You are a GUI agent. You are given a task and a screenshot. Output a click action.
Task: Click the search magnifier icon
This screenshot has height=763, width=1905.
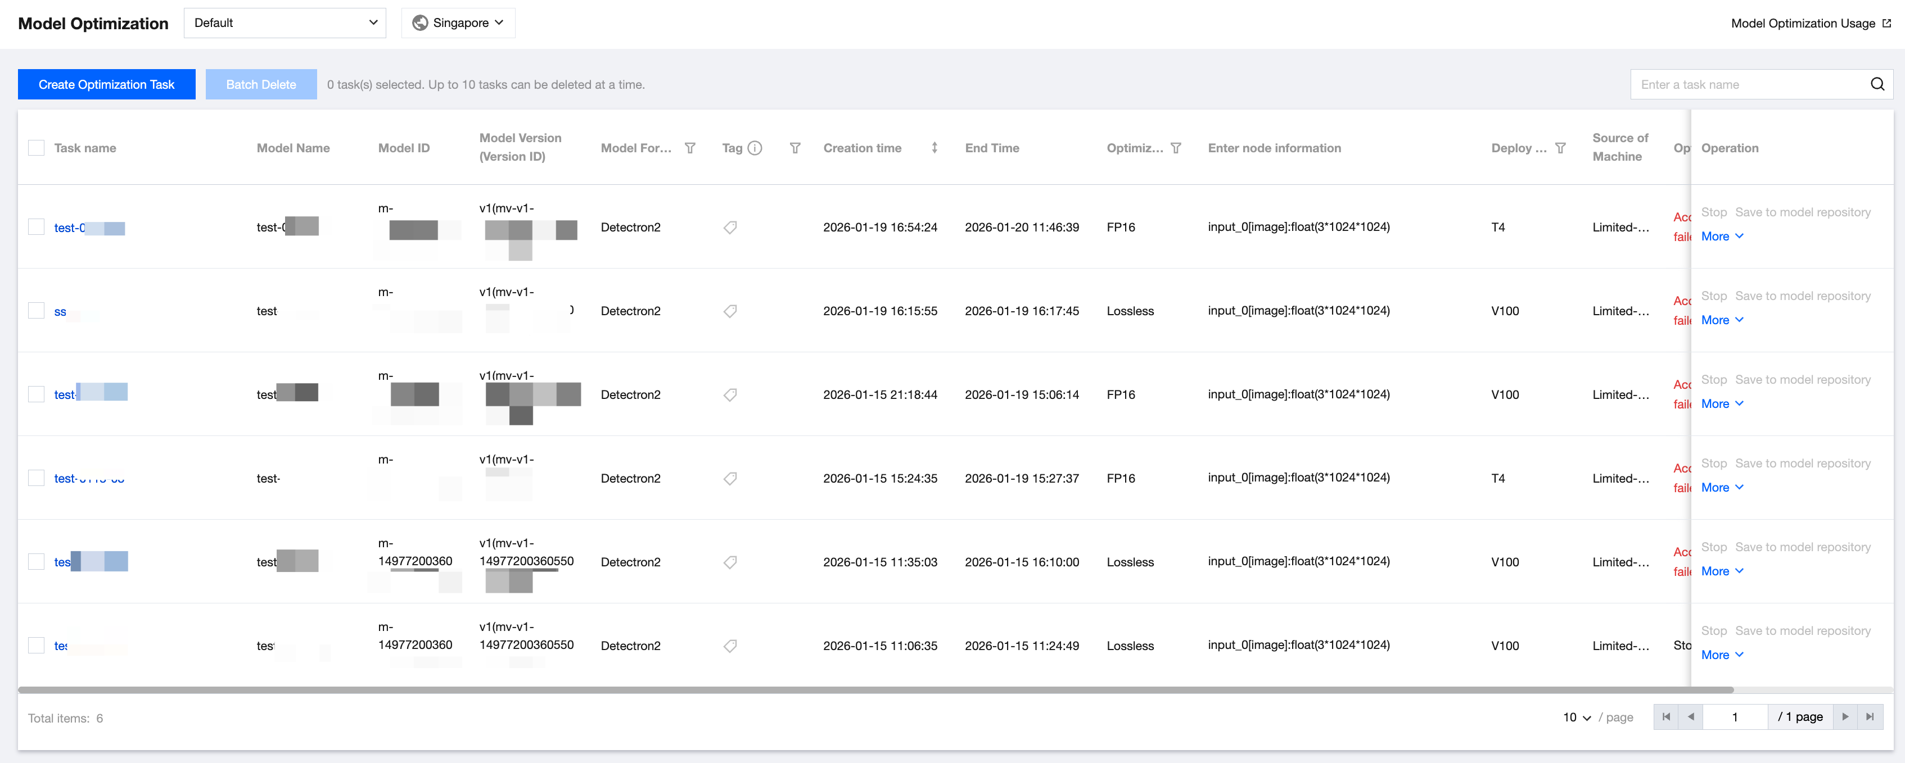pos(1877,84)
